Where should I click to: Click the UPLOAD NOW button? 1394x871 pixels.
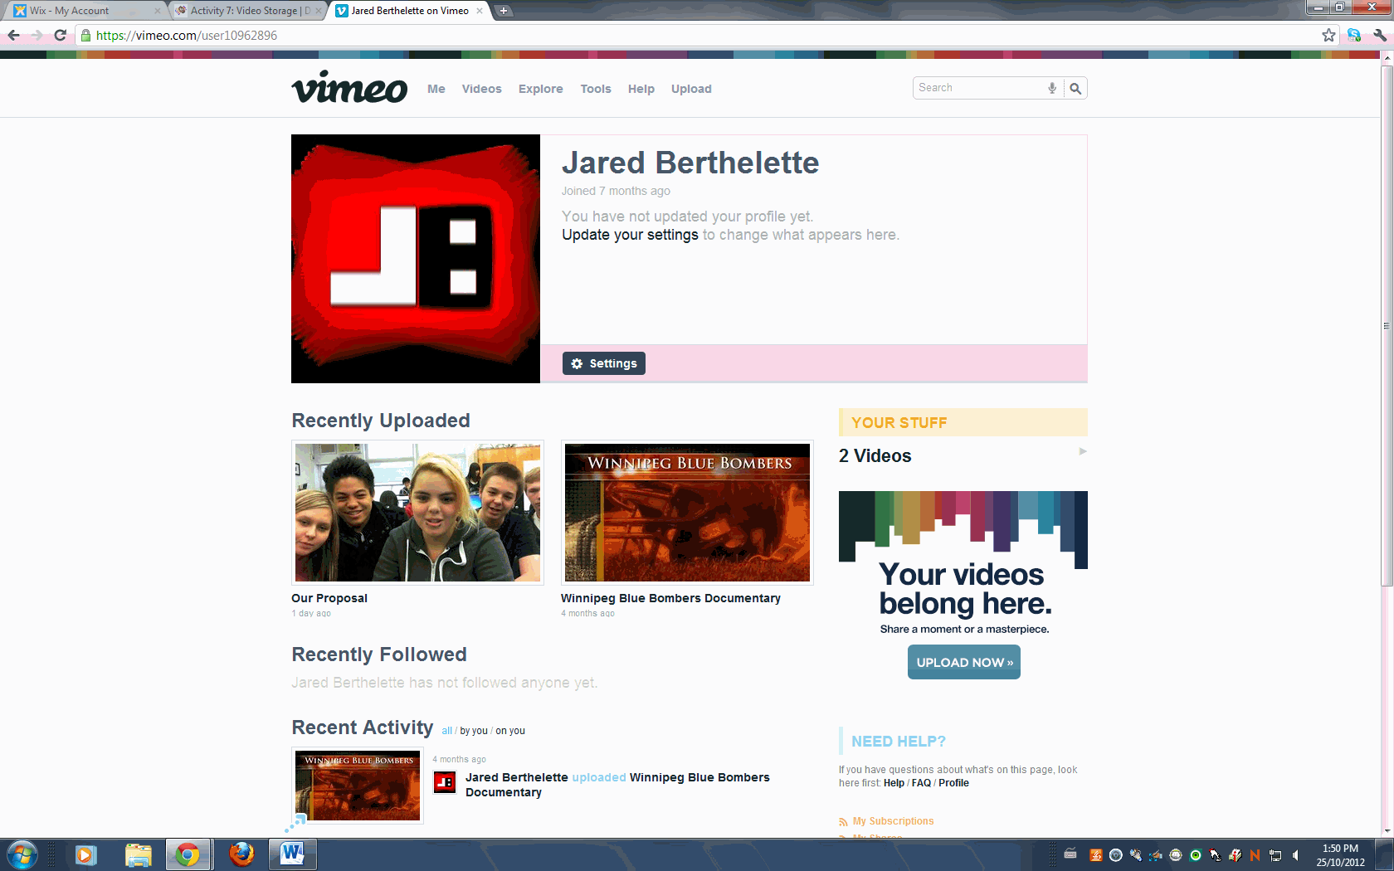964,662
